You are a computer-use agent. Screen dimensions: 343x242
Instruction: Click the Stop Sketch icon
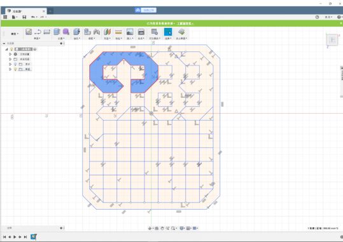point(181,32)
